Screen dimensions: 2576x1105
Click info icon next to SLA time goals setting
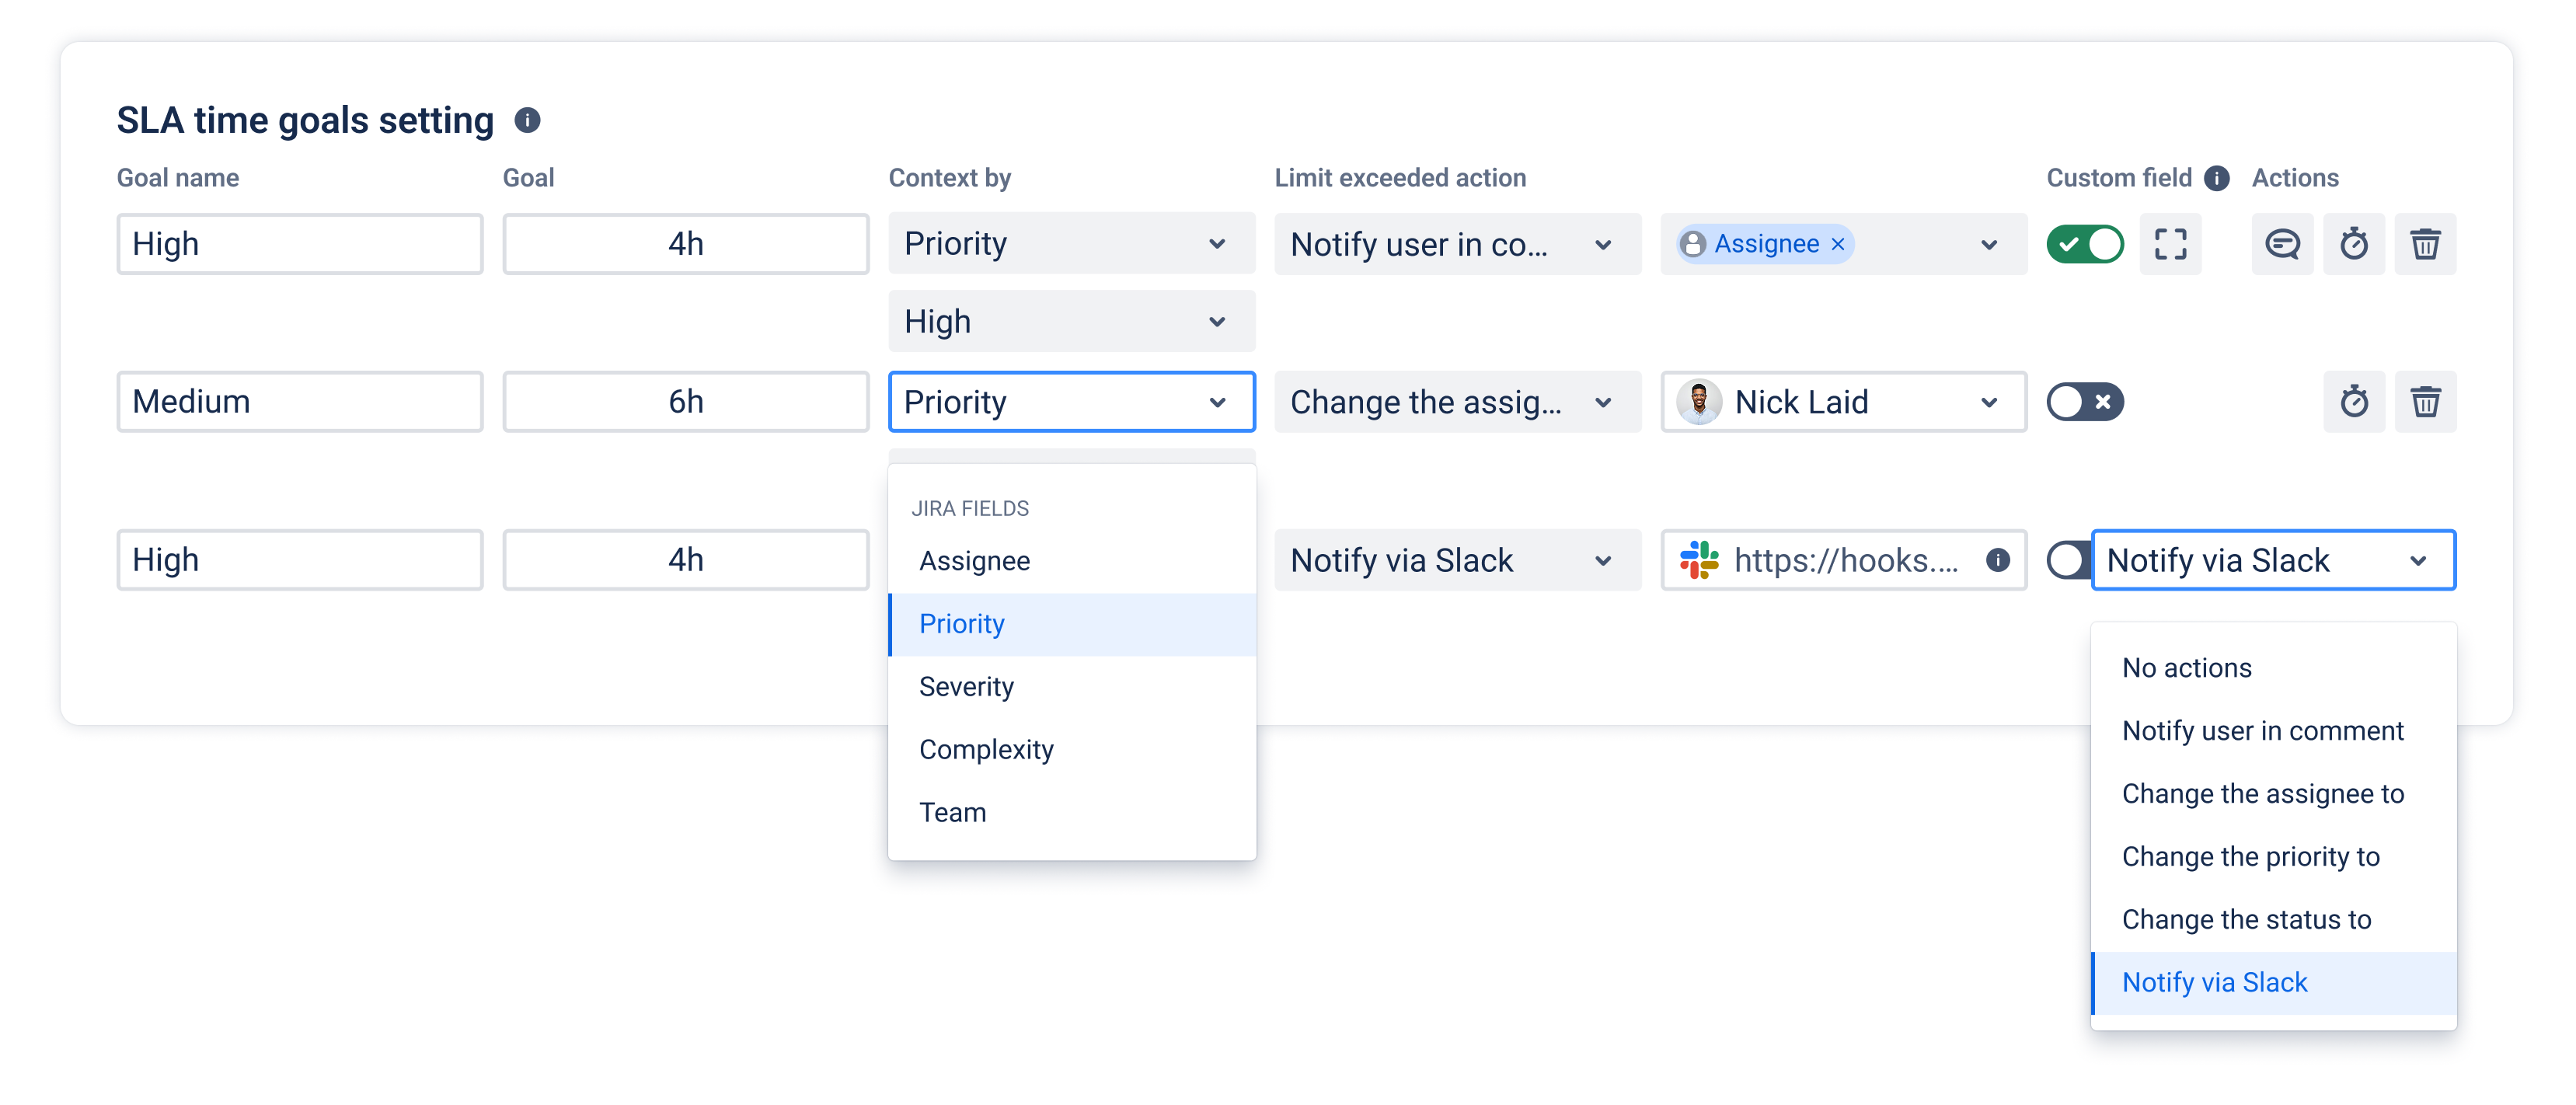tap(527, 120)
